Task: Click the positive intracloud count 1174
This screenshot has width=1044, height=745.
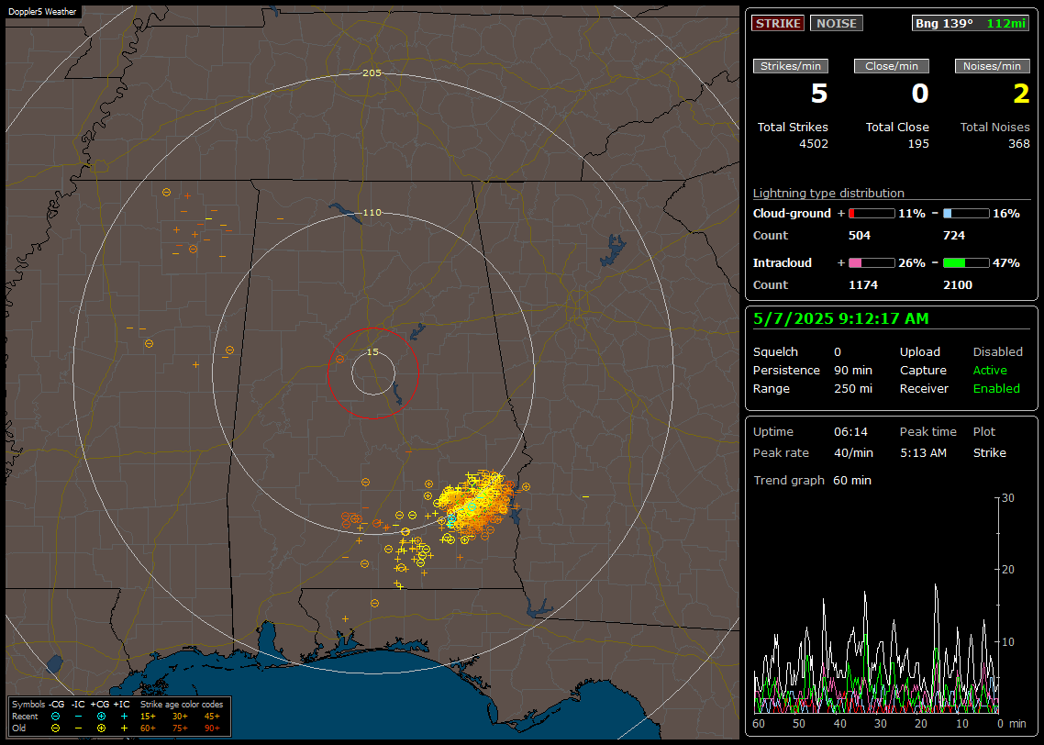Action: coord(863,285)
